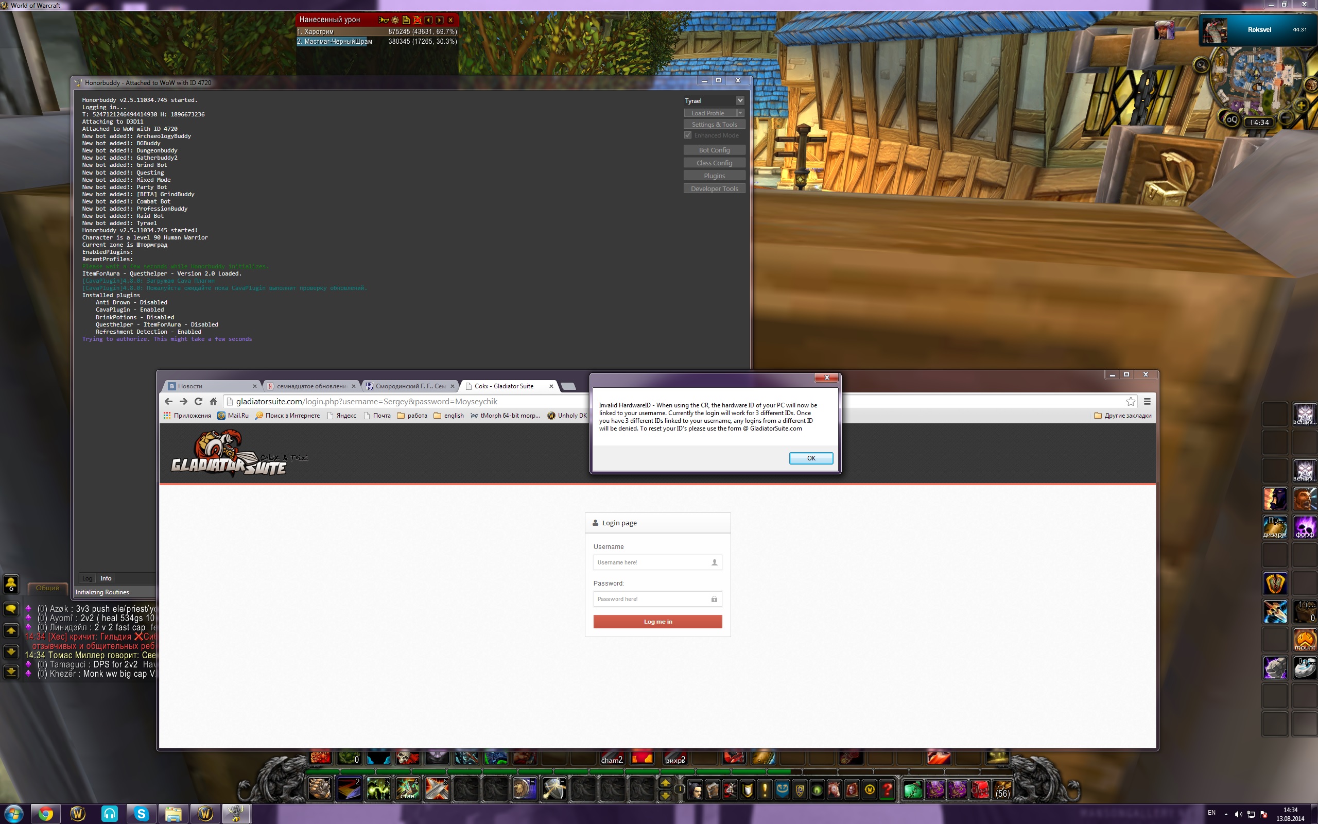This screenshot has height=824, width=1318.
Task: Open the damage meter gear settings icon
Action: click(x=395, y=20)
